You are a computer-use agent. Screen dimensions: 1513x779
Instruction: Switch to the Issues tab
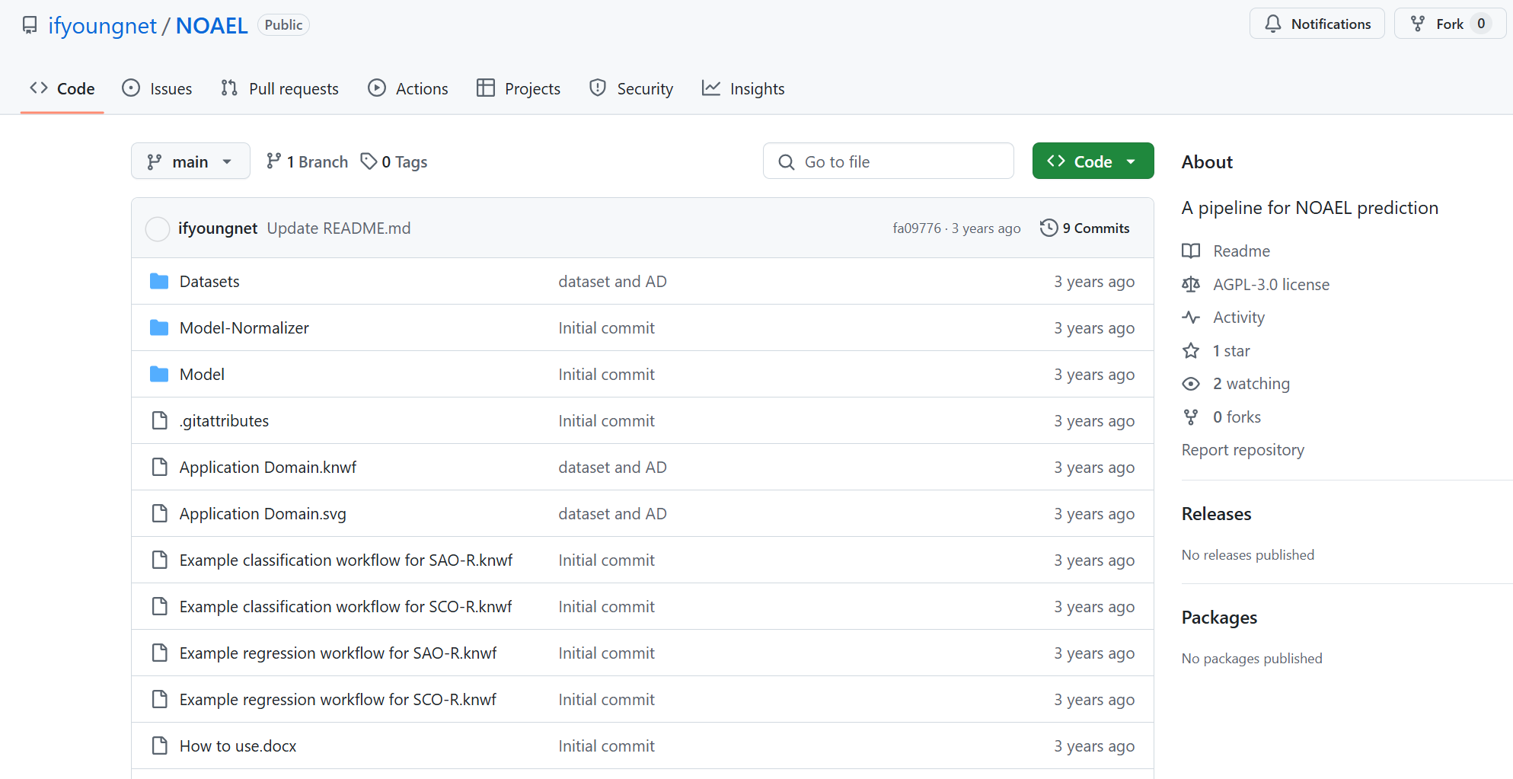[x=157, y=88]
